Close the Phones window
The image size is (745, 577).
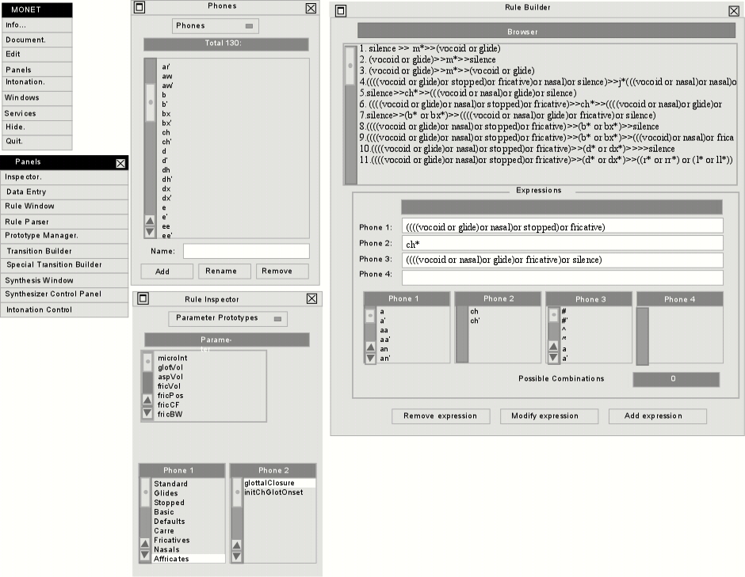tap(311, 8)
